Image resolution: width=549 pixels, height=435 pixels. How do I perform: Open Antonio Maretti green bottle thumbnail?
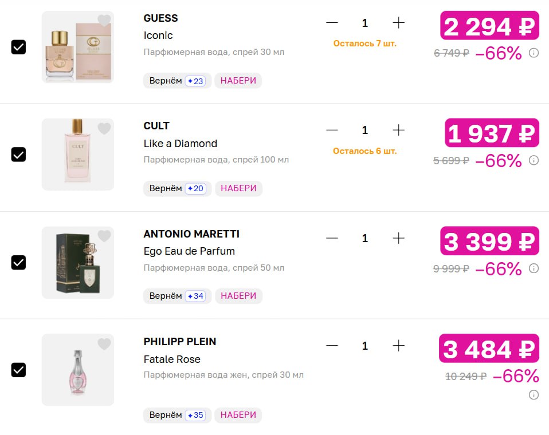(78, 263)
